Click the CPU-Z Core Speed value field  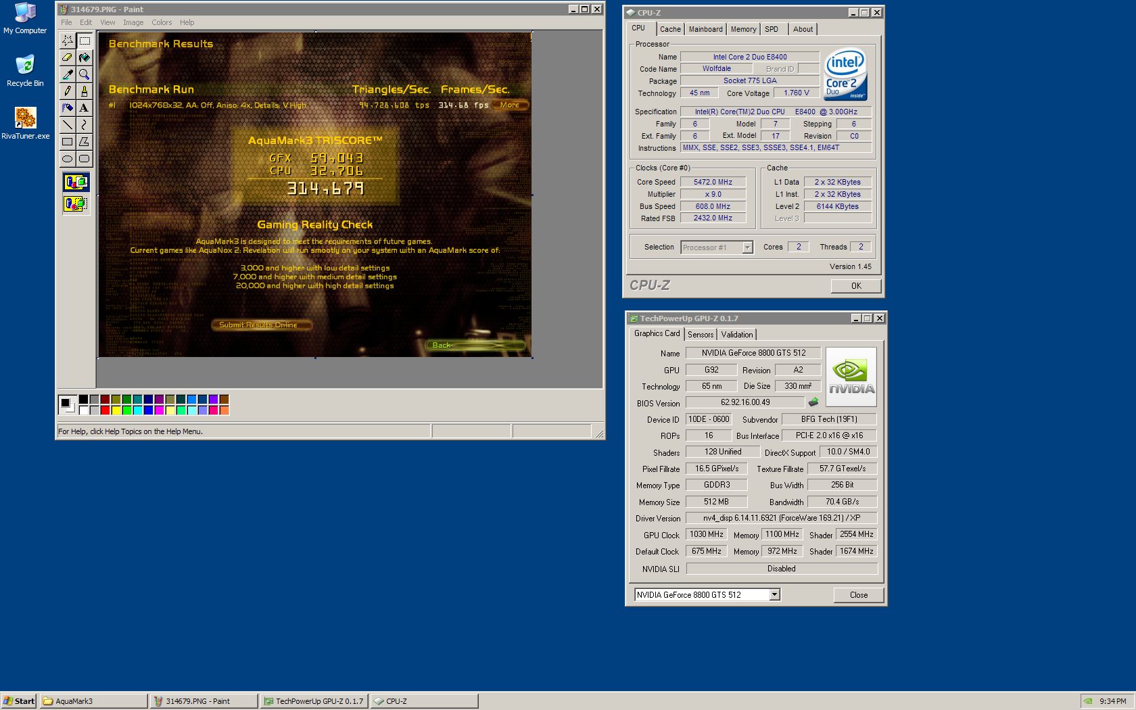(x=713, y=182)
